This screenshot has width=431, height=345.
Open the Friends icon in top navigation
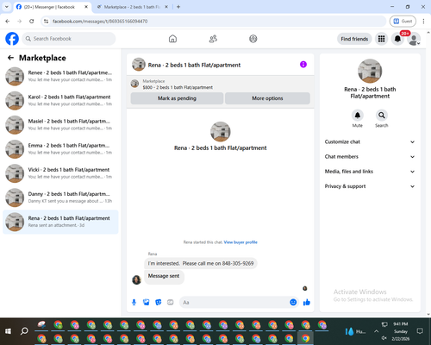213,39
